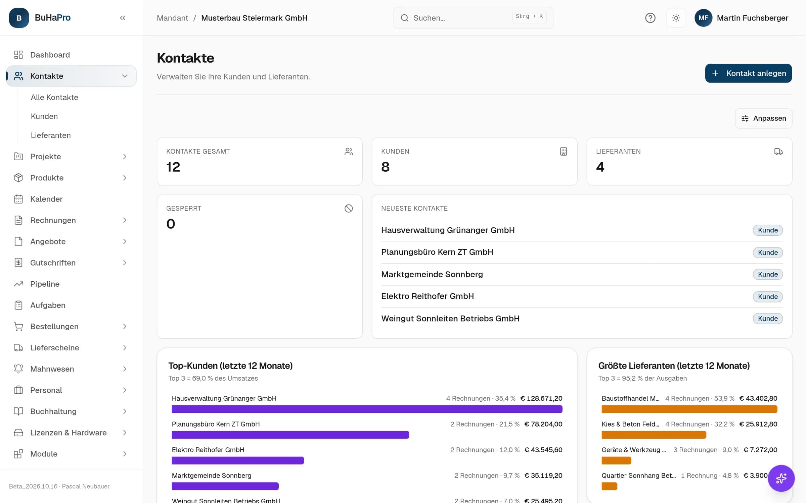
Task: Click the BuHaPro logo badge
Action: [19, 18]
